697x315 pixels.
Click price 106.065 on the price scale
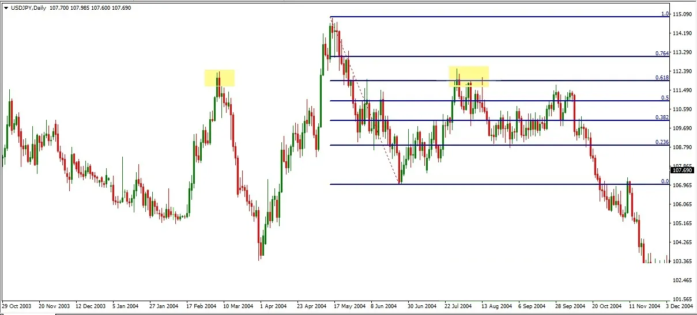[683, 204]
